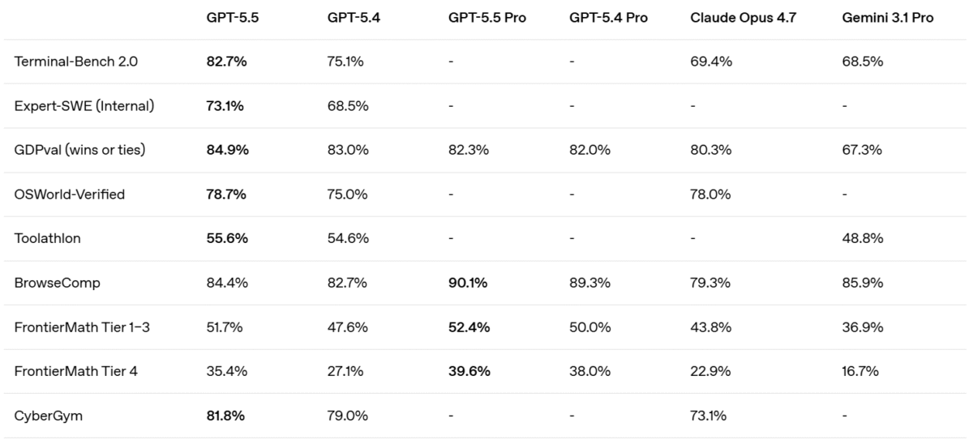The height and width of the screenshot is (444, 973).
Task: Select the Terminal-Bench 2.0 row label
Action: (x=64, y=62)
